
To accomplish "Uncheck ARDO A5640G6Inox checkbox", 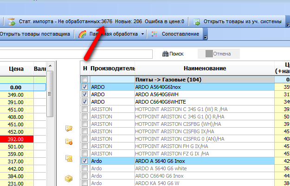I will (85, 87).
